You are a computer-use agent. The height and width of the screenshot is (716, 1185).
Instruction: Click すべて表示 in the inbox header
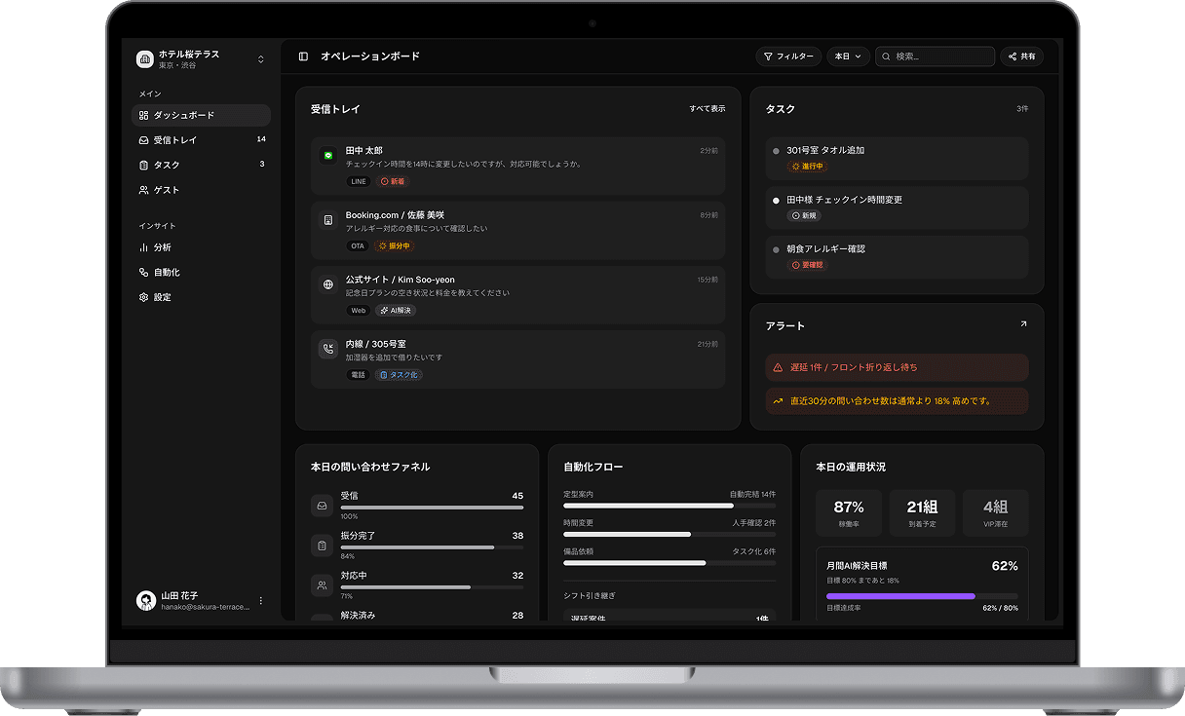click(x=707, y=108)
